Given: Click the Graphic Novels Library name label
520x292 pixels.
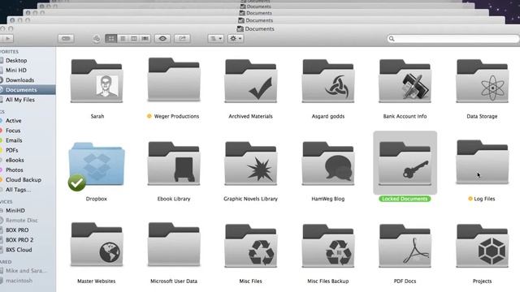Looking at the screenshot, I should tap(251, 199).
